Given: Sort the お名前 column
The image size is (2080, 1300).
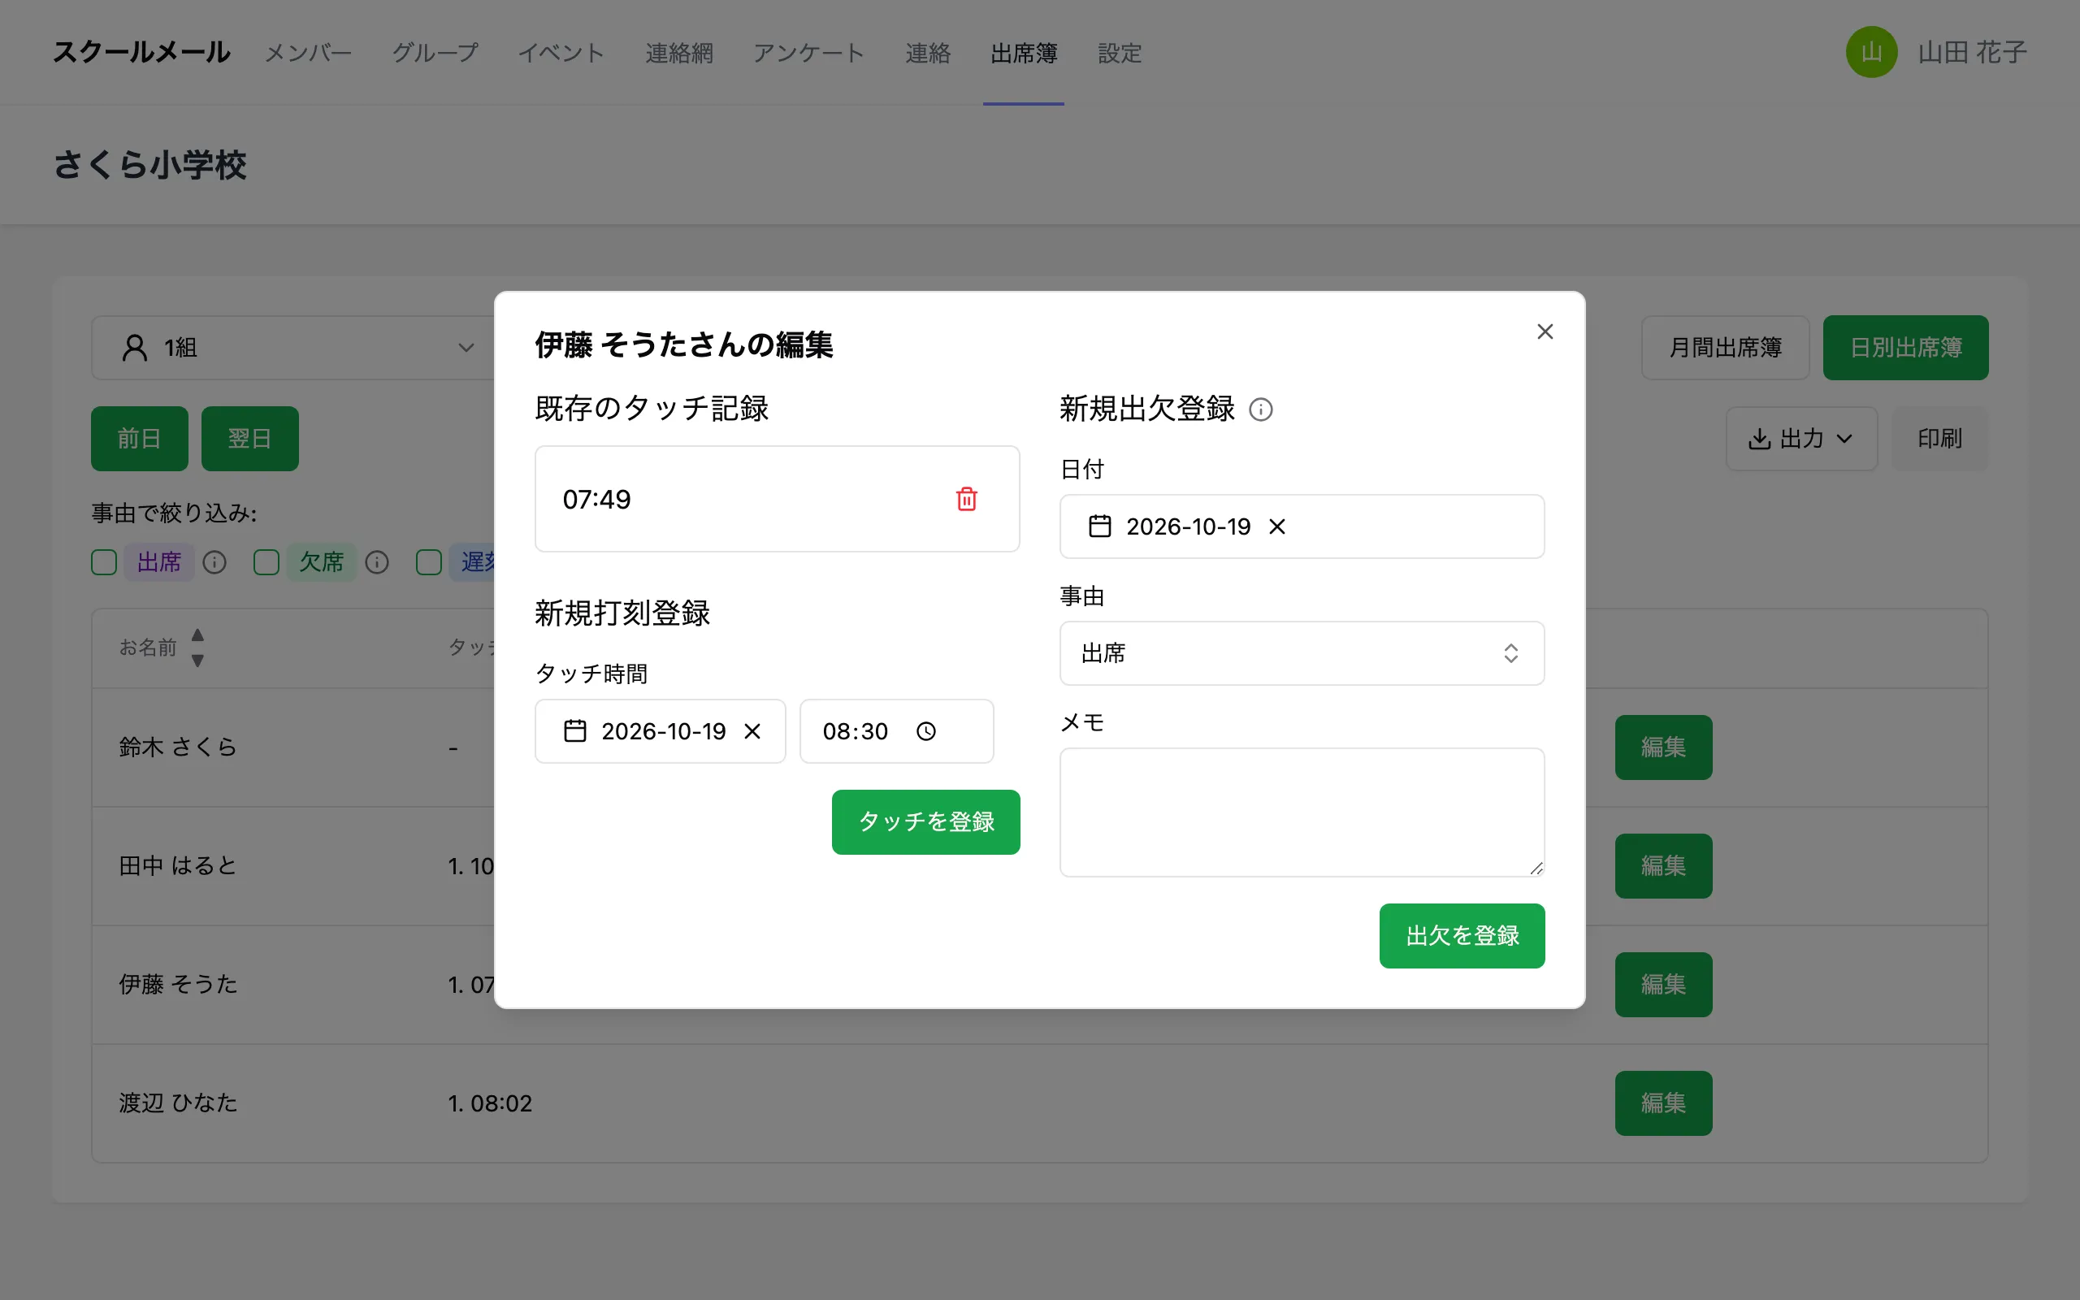Looking at the screenshot, I should [x=197, y=648].
